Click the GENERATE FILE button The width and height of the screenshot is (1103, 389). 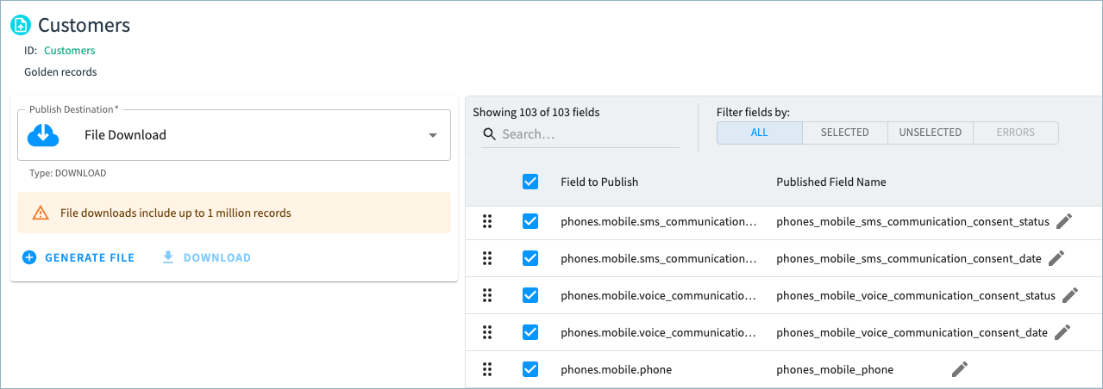coord(78,257)
